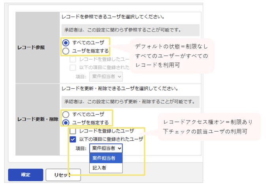Click note 承認者は、この設定に関わらず参照することが可能です。
Screen dimensions: 267x186
[130, 30]
